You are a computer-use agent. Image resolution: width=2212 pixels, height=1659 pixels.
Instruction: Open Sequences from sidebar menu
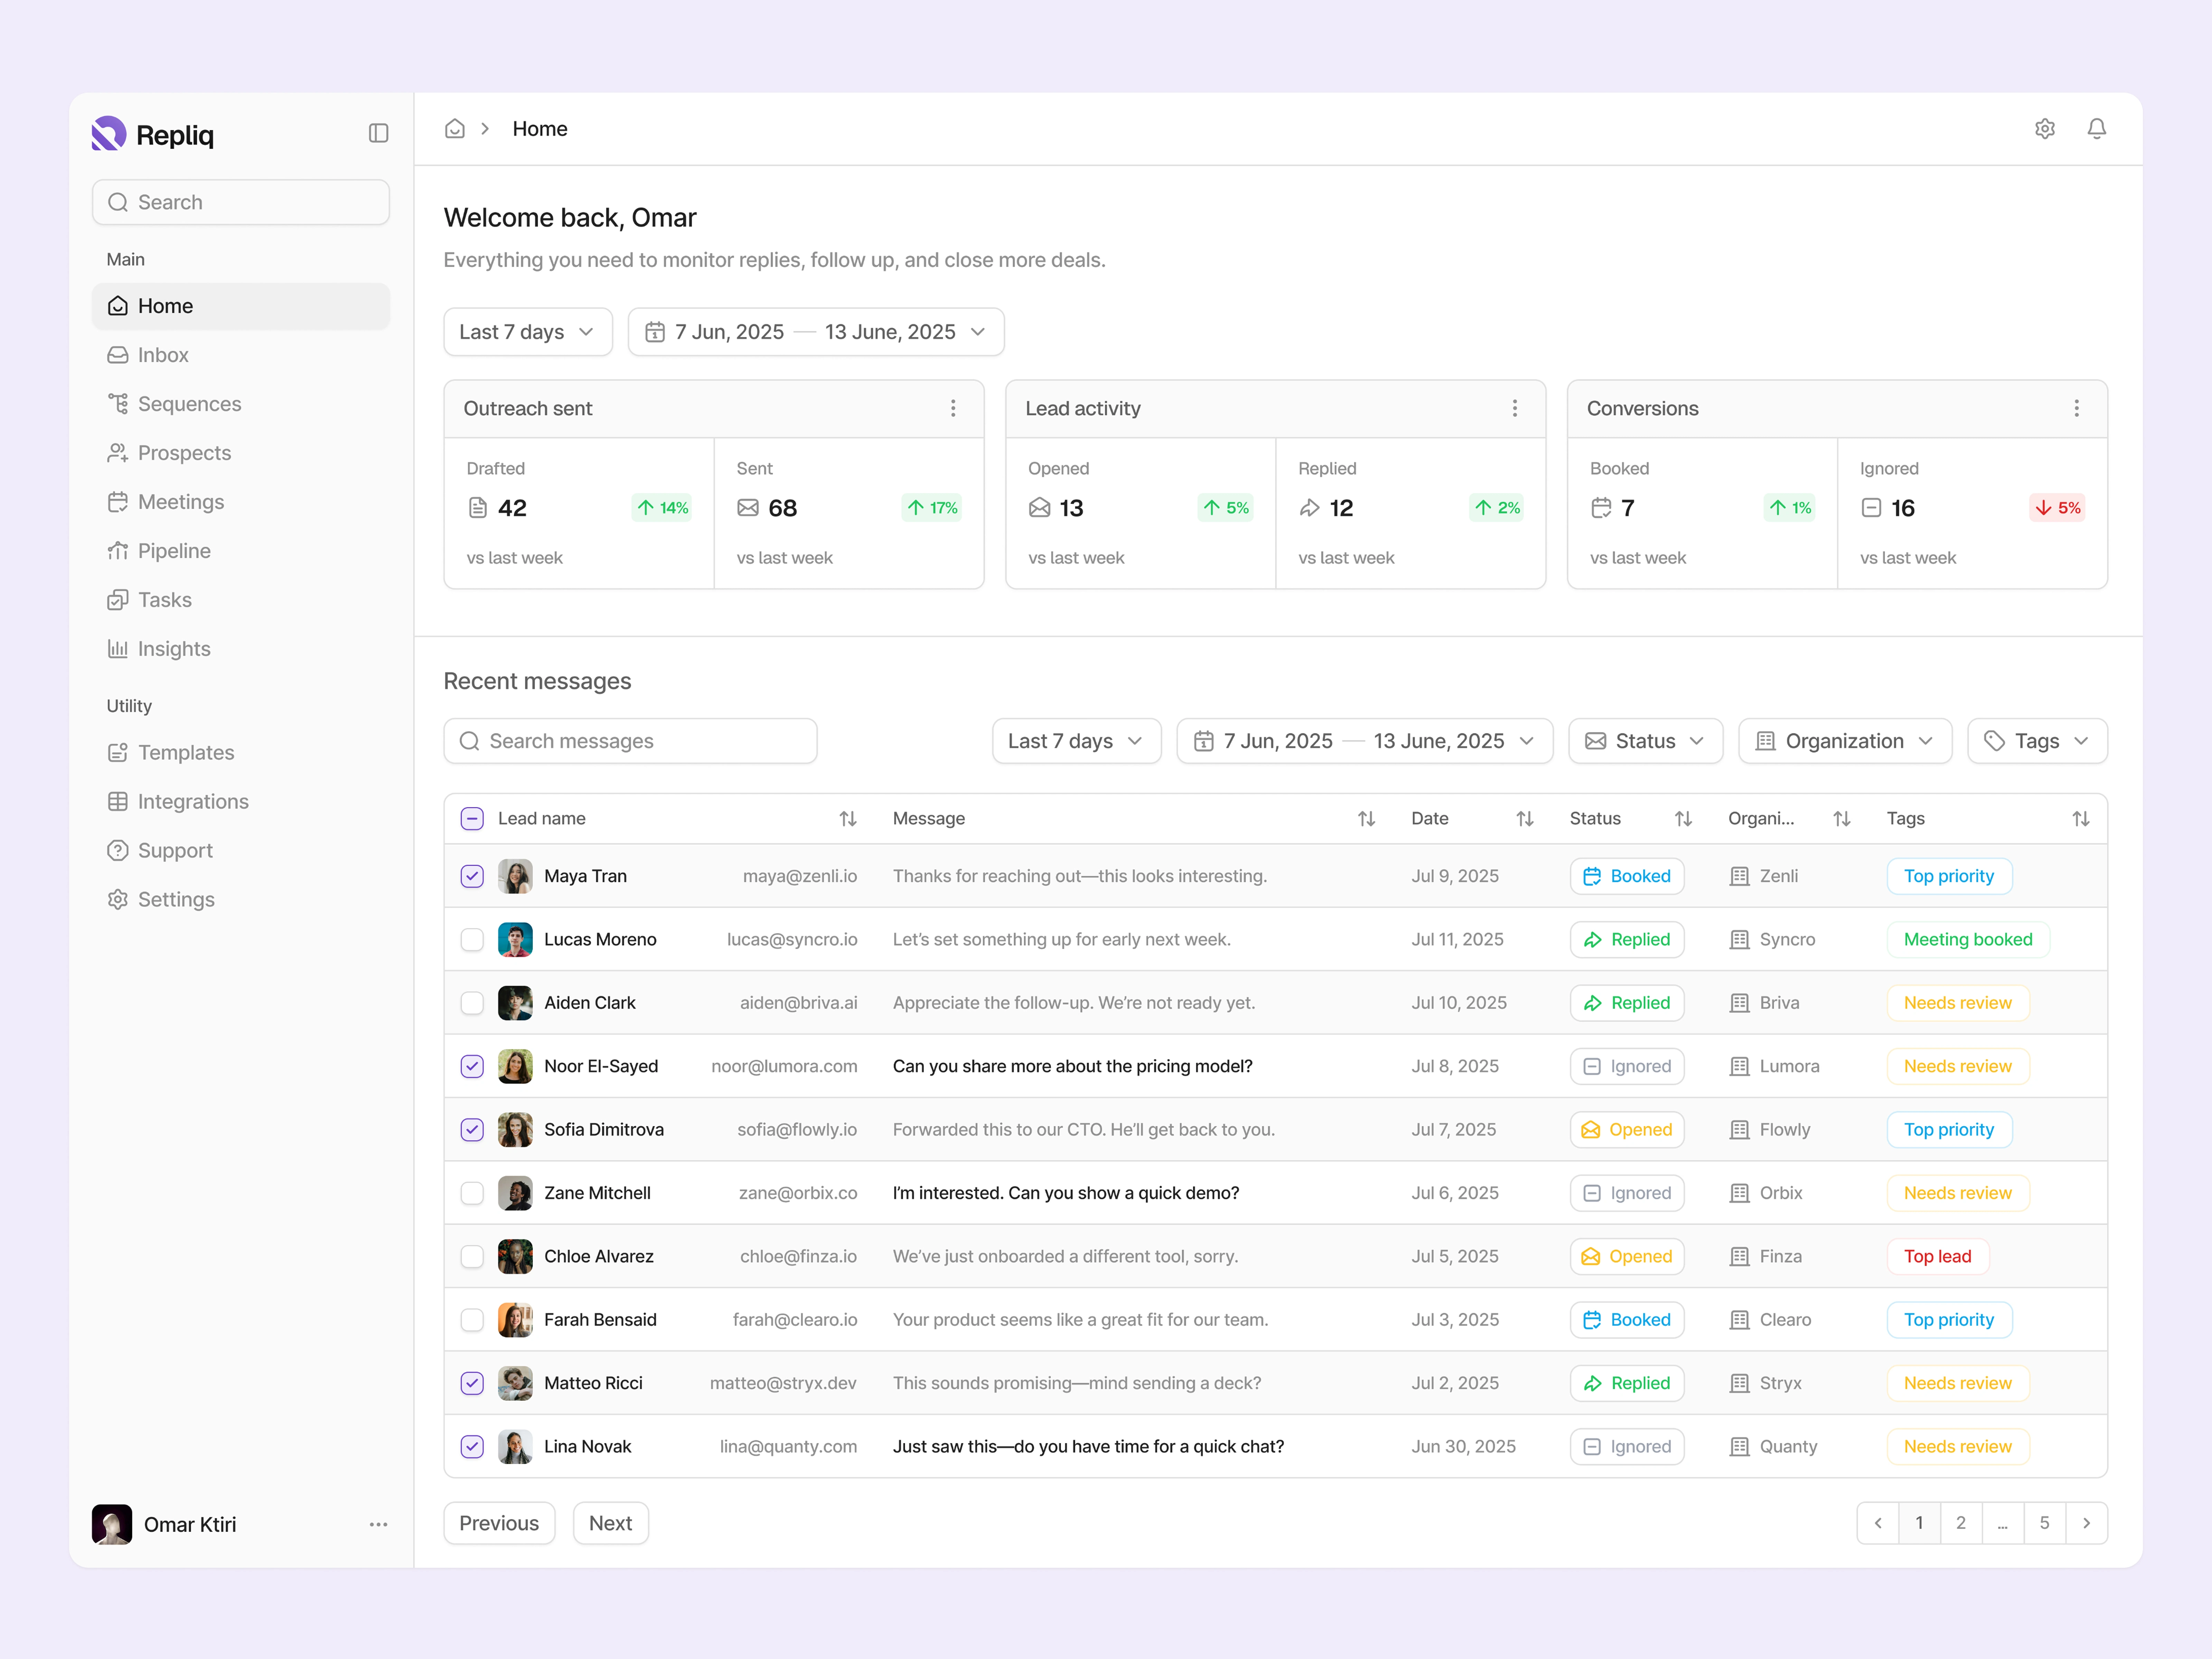[x=189, y=404]
